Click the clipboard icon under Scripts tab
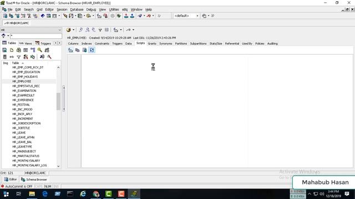This screenshot has height=199, width=355. click(x=84, y=50)
